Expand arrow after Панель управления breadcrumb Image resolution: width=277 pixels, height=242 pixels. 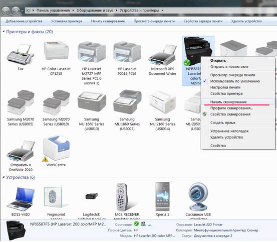pyautogui.click(x=73, y=11)
